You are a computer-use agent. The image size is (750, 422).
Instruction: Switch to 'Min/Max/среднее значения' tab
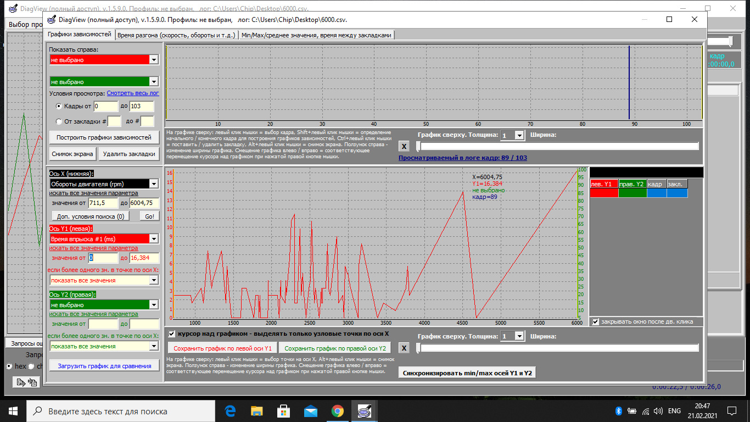coord(316,35)
